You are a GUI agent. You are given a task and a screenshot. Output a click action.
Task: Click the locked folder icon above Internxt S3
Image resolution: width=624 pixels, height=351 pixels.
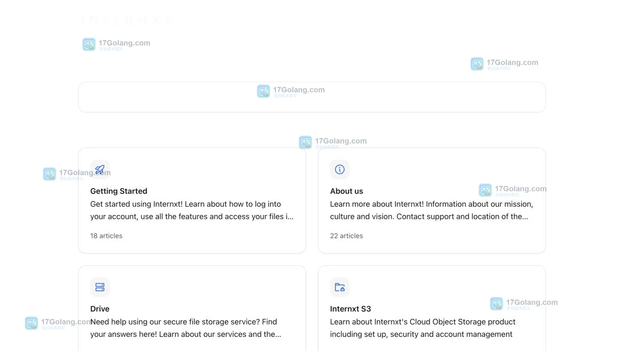tap(340, 287)
